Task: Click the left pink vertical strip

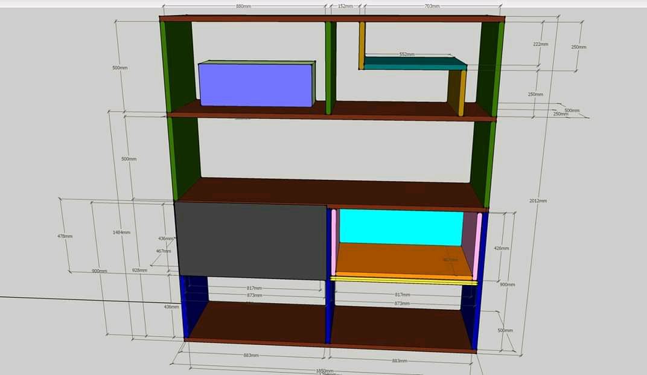Action: point(334,242)
